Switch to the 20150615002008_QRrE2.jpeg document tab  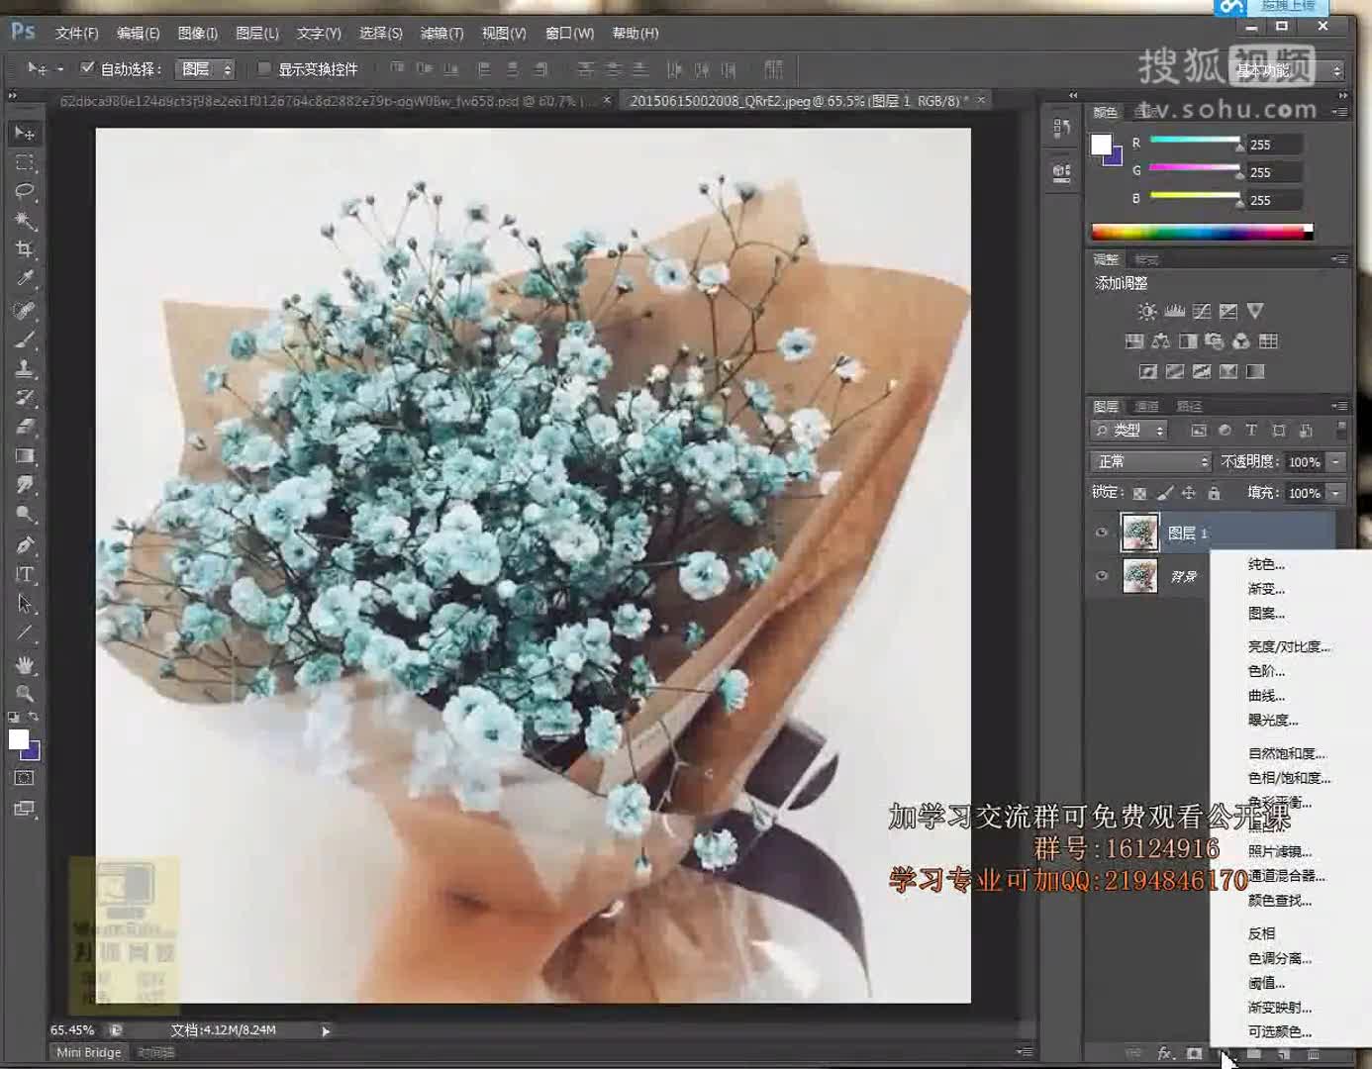(x=796, y=101)
